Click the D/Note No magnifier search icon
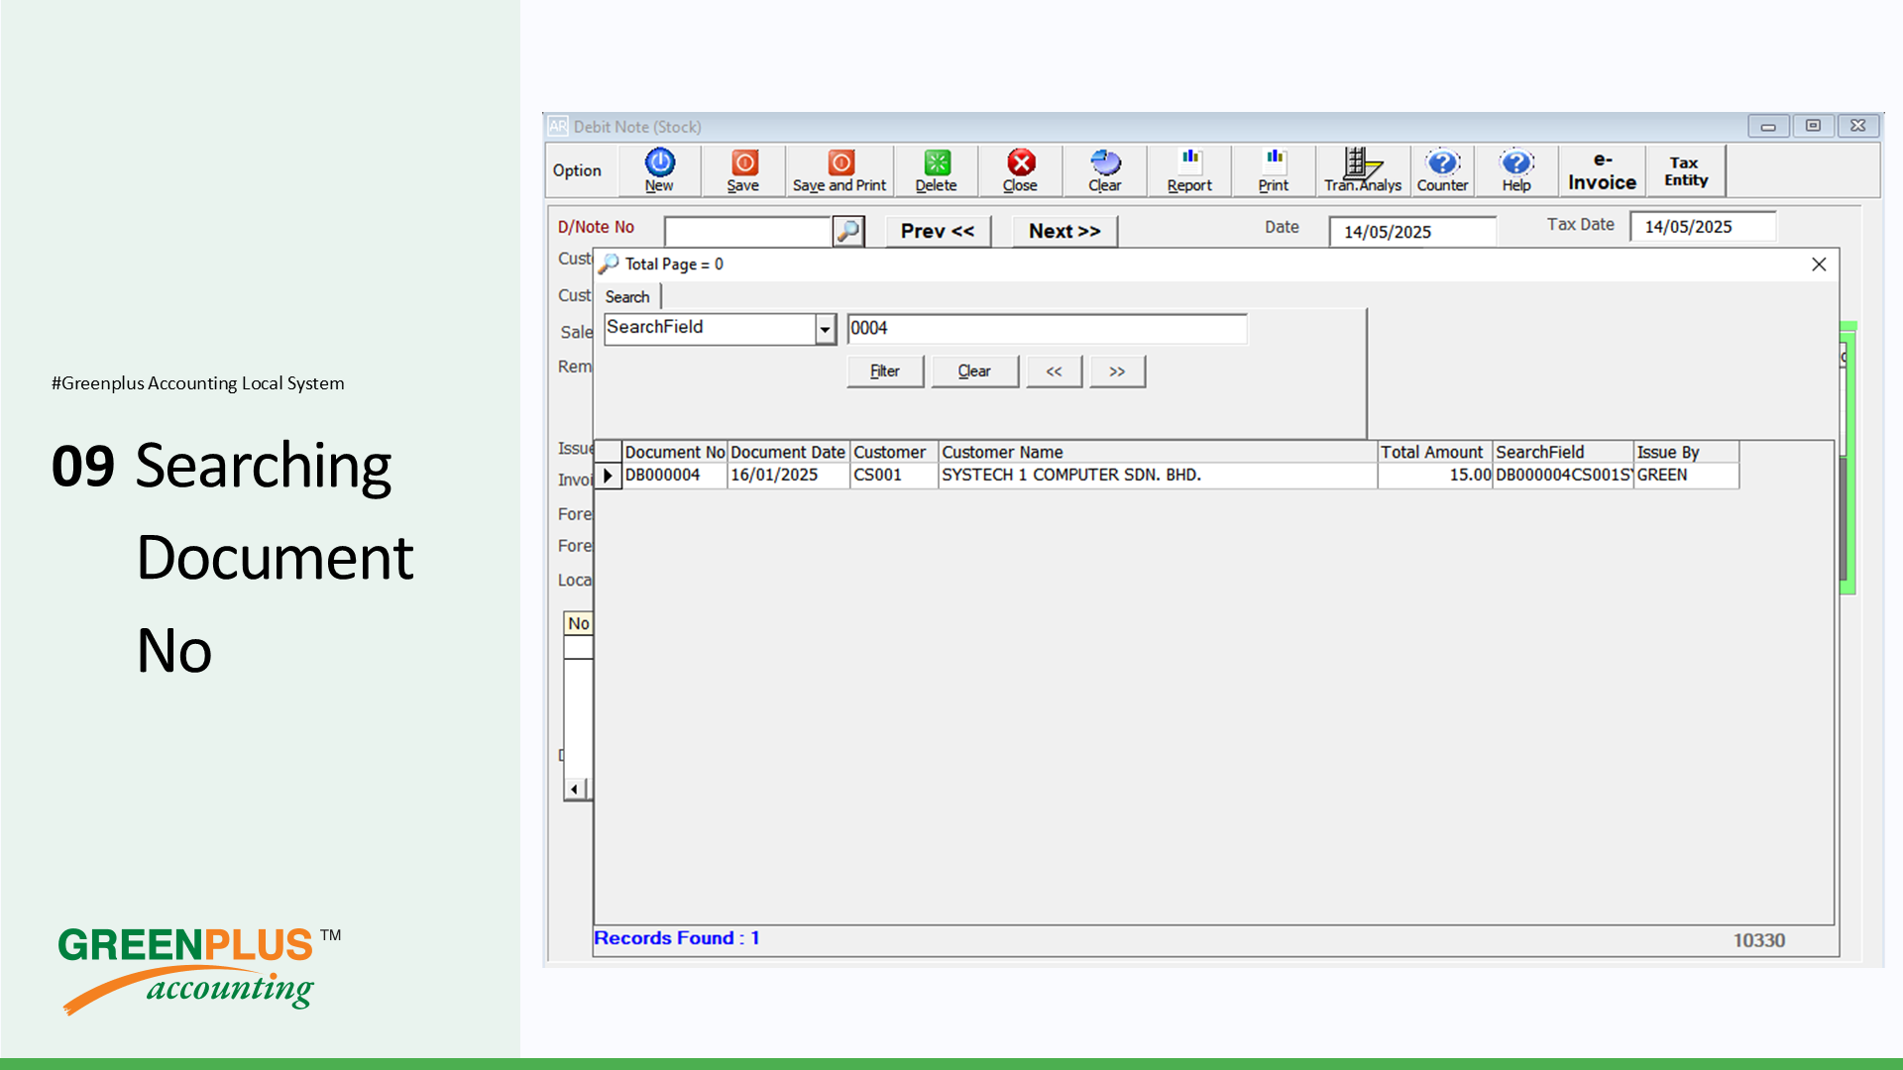 (848, 231)
